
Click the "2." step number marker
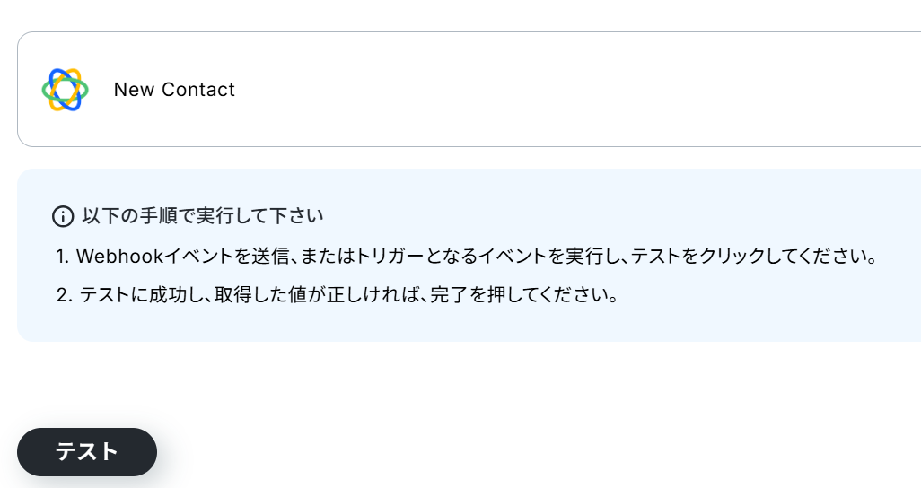point(63,295)
